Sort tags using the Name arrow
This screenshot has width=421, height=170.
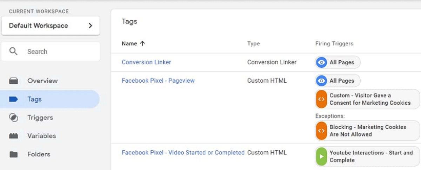(x=142, y=44)
